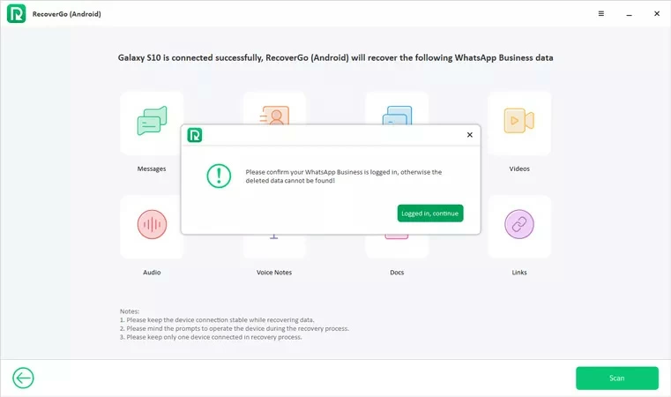The image size is (671, 397).
Task: Click note 1 about stable device connection
Action: pos(217,320)
